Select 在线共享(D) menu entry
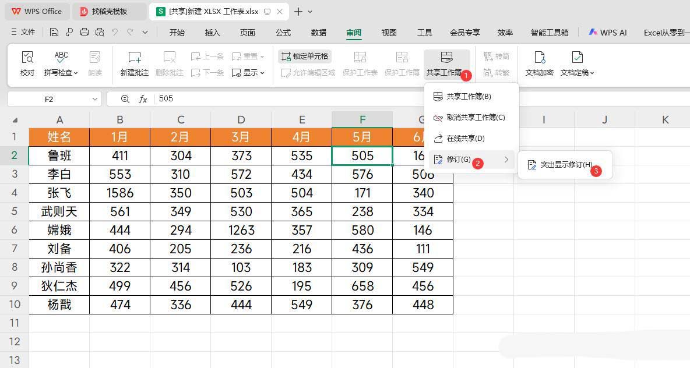The width and height of the screenshot is (690, 368). click(465, 139)
